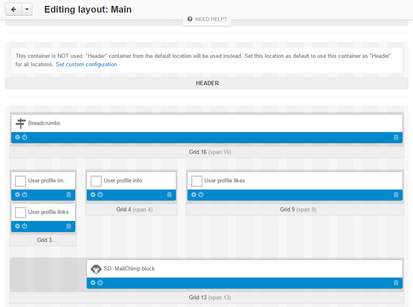Viewport: 413px width, 307px height.
Task: Select the Grid 16 label bar
Action: click(x=207, y=152)
